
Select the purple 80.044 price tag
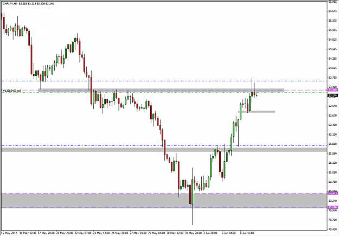(x=332, y=207)
